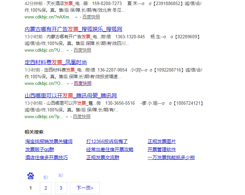Viewport: 245px width, 195px height.
Task: Click snippet text 13小时前 - 内蒙古哪有开广告发票
Action: point(112,40)
